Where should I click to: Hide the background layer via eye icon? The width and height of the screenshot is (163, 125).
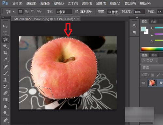[143, 83]
